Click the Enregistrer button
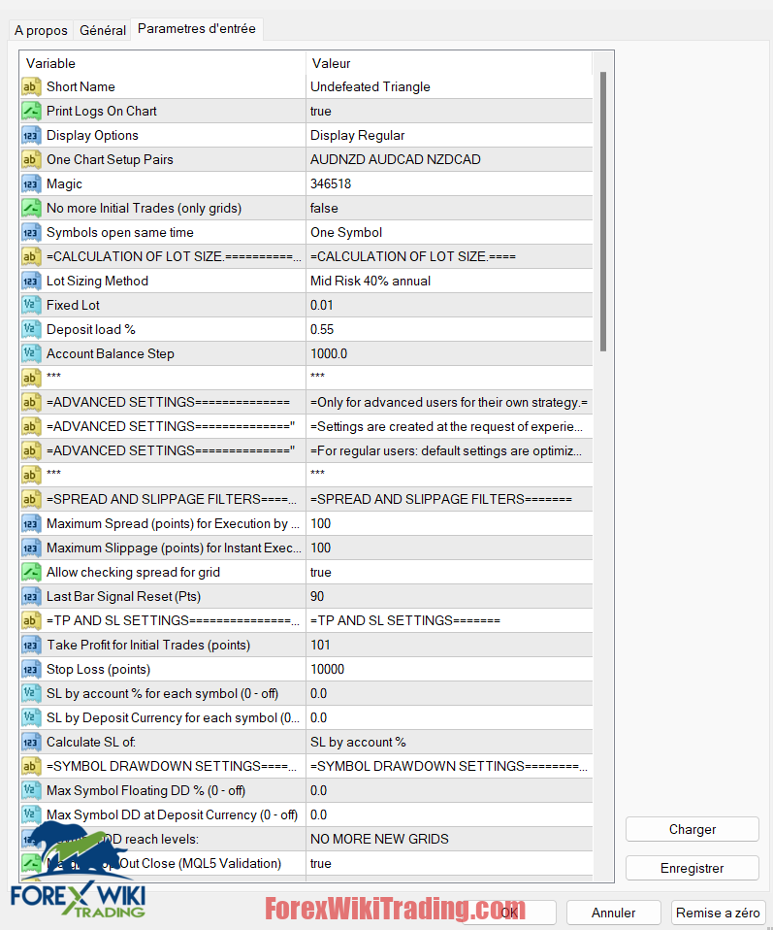Image resolution: width=773 pixels, height=930 pixels. (x=692, y=868)
